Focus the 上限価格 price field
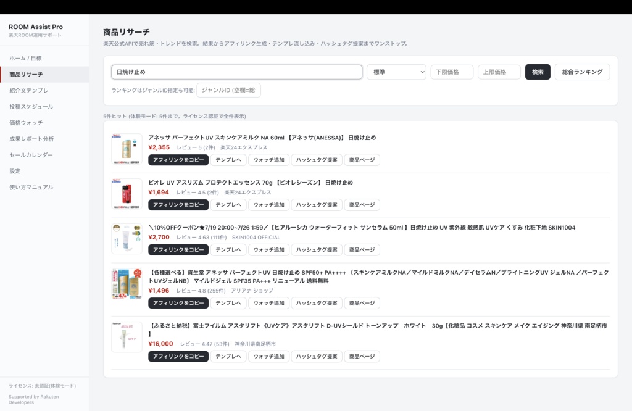Viewport: 632px width, 411px height. 499,72
